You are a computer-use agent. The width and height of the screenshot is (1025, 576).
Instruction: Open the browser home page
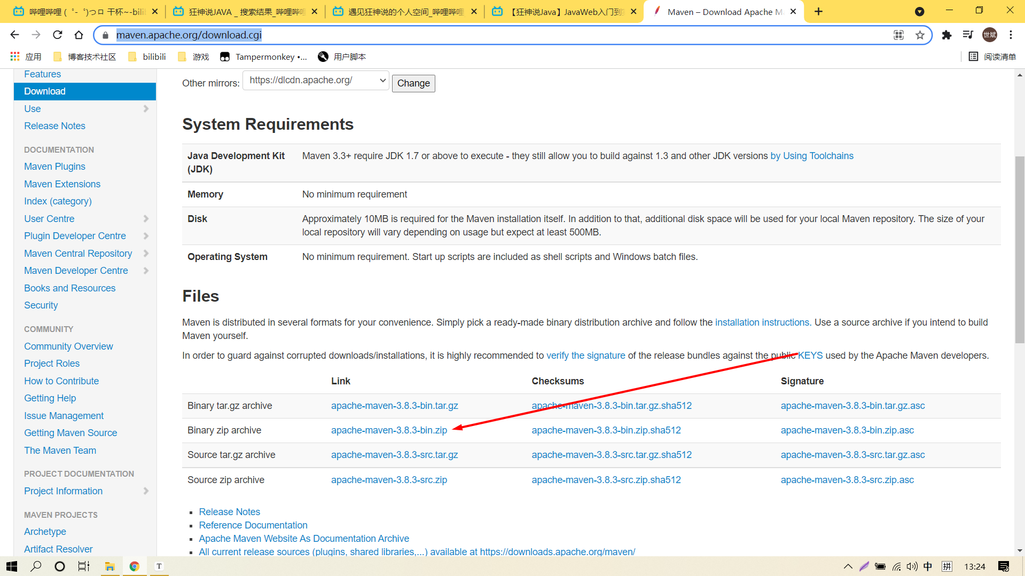click(x=79, y=35)
